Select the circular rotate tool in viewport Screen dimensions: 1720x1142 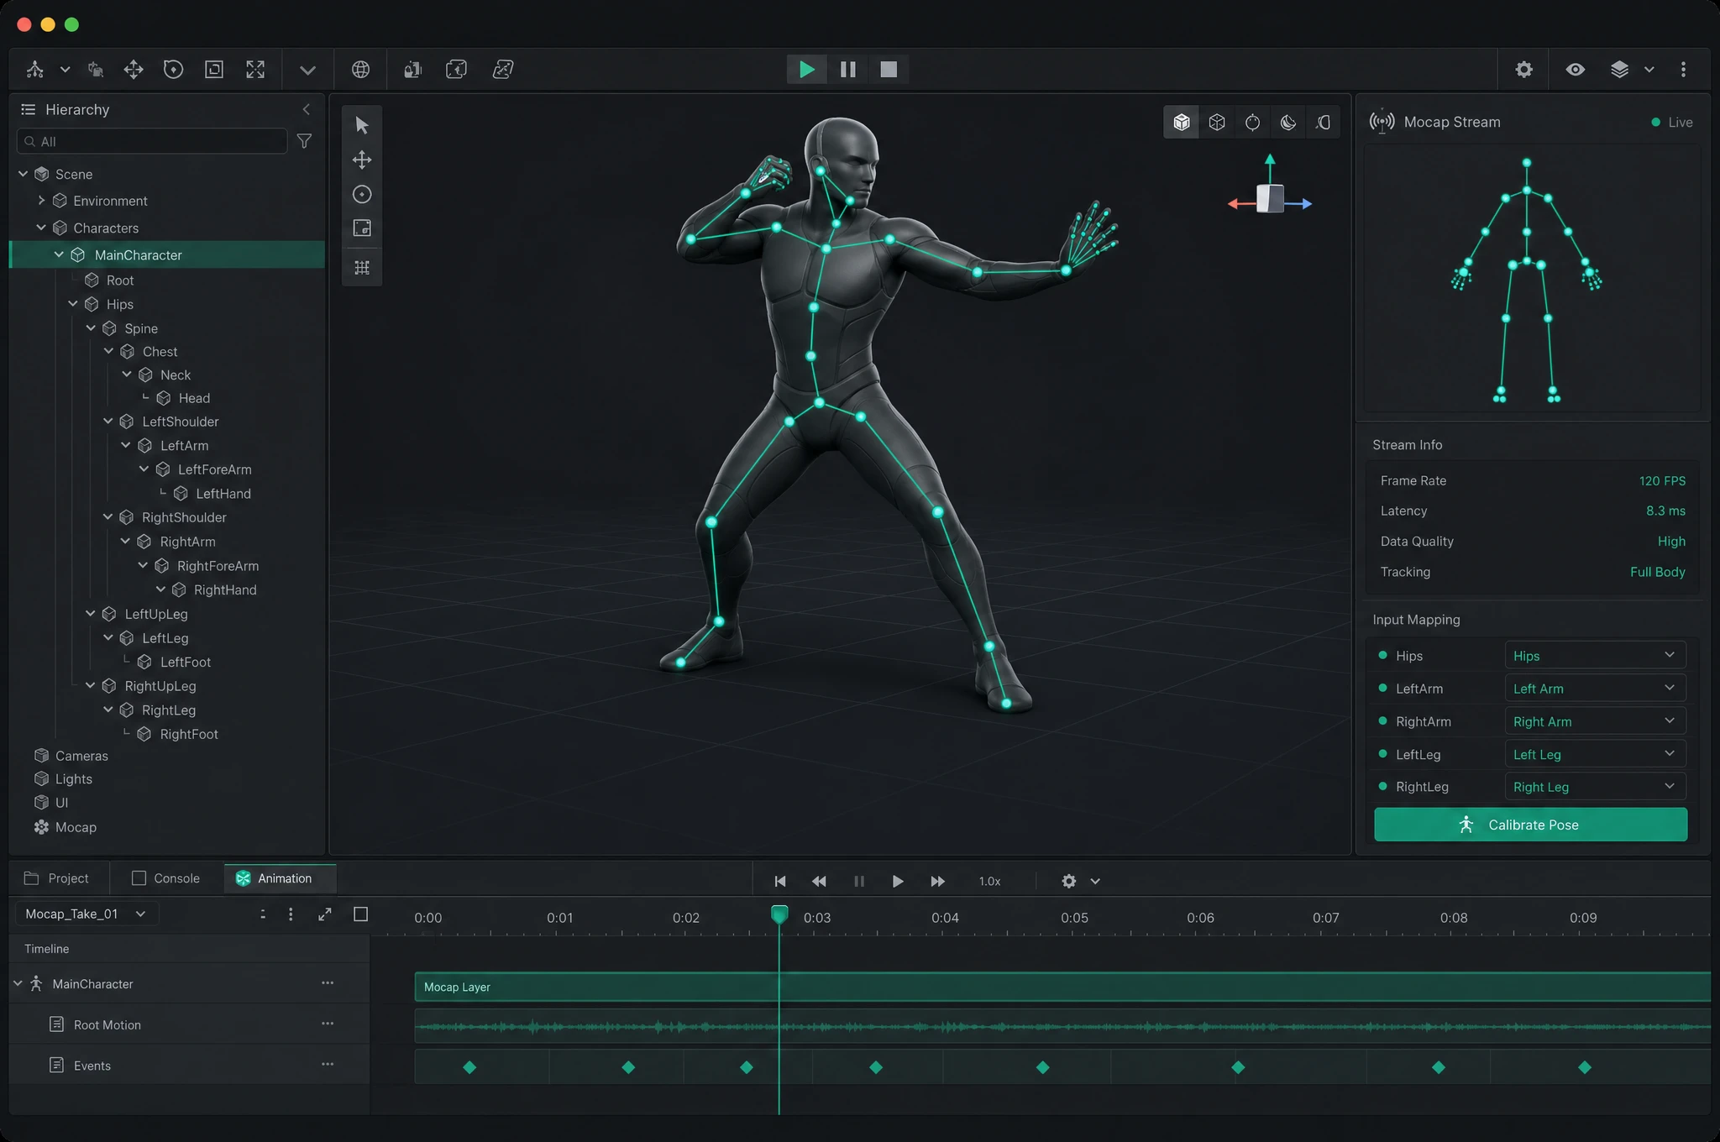362,194
